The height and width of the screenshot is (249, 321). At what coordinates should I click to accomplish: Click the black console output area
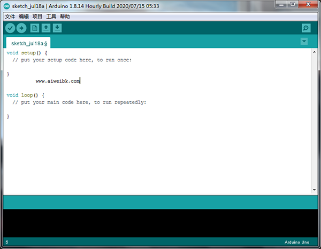pos(160,223)
